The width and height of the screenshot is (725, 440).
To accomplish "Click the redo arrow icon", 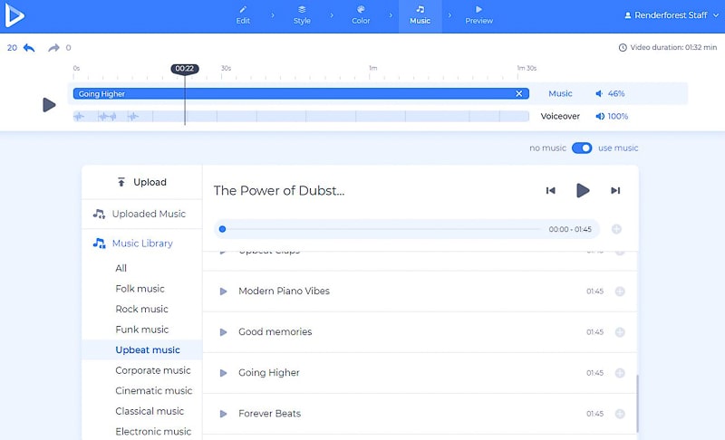I will tap(53, 48).
